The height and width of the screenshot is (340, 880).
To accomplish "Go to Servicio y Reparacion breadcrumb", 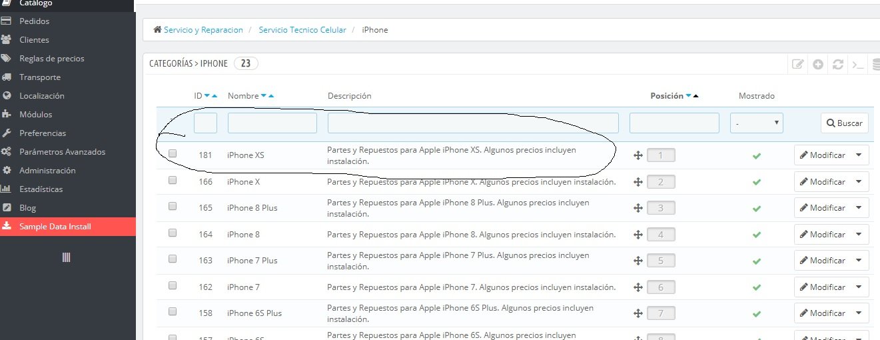I will tap(202, 30).
